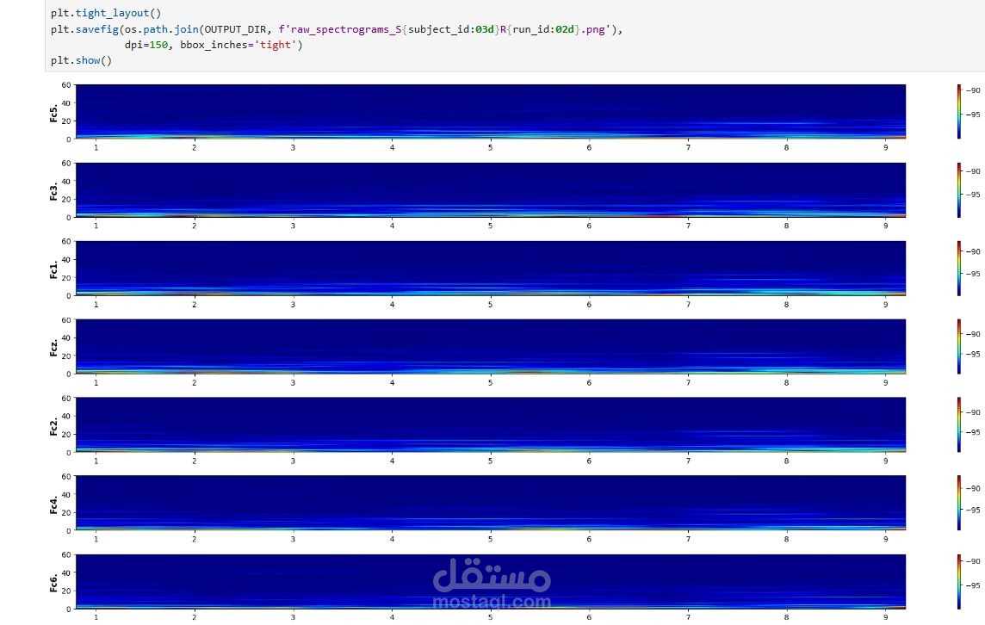The height and width of the screenshot is (625, 985).
Task: Click the Fc3. y-axis label
Action: tap(54, 192)
